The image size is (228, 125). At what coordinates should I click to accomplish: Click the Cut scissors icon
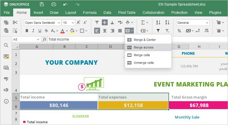15,23
